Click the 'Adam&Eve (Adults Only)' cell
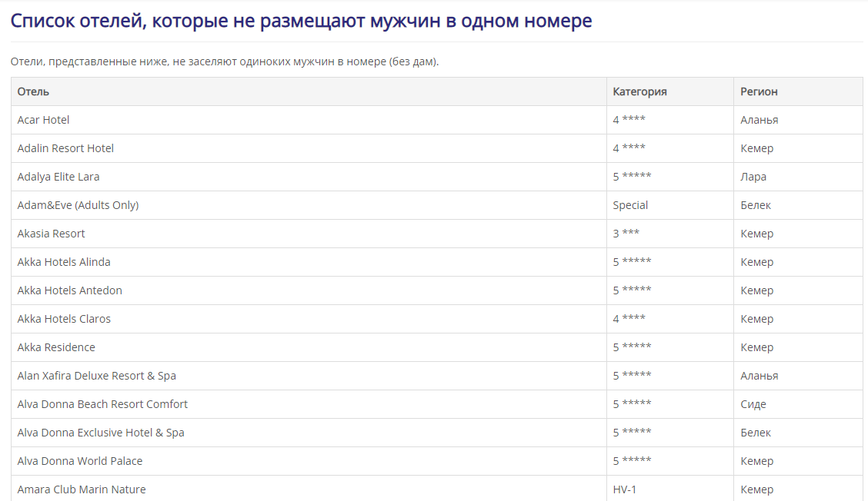Screen dimensions: 868x501 coord(309,205)
